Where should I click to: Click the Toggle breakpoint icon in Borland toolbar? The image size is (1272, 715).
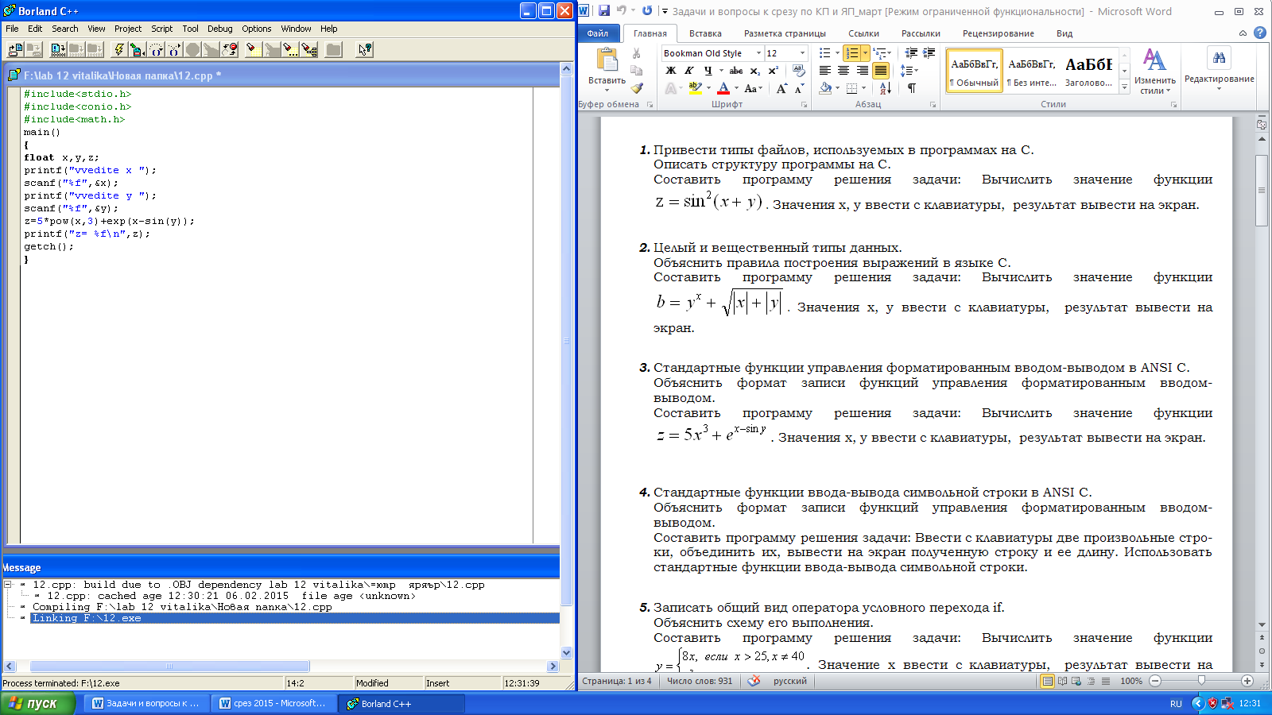[230, 49]
